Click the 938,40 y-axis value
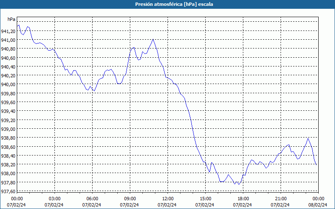The width and height of the screenshot is (335, 209). (8, 156)
